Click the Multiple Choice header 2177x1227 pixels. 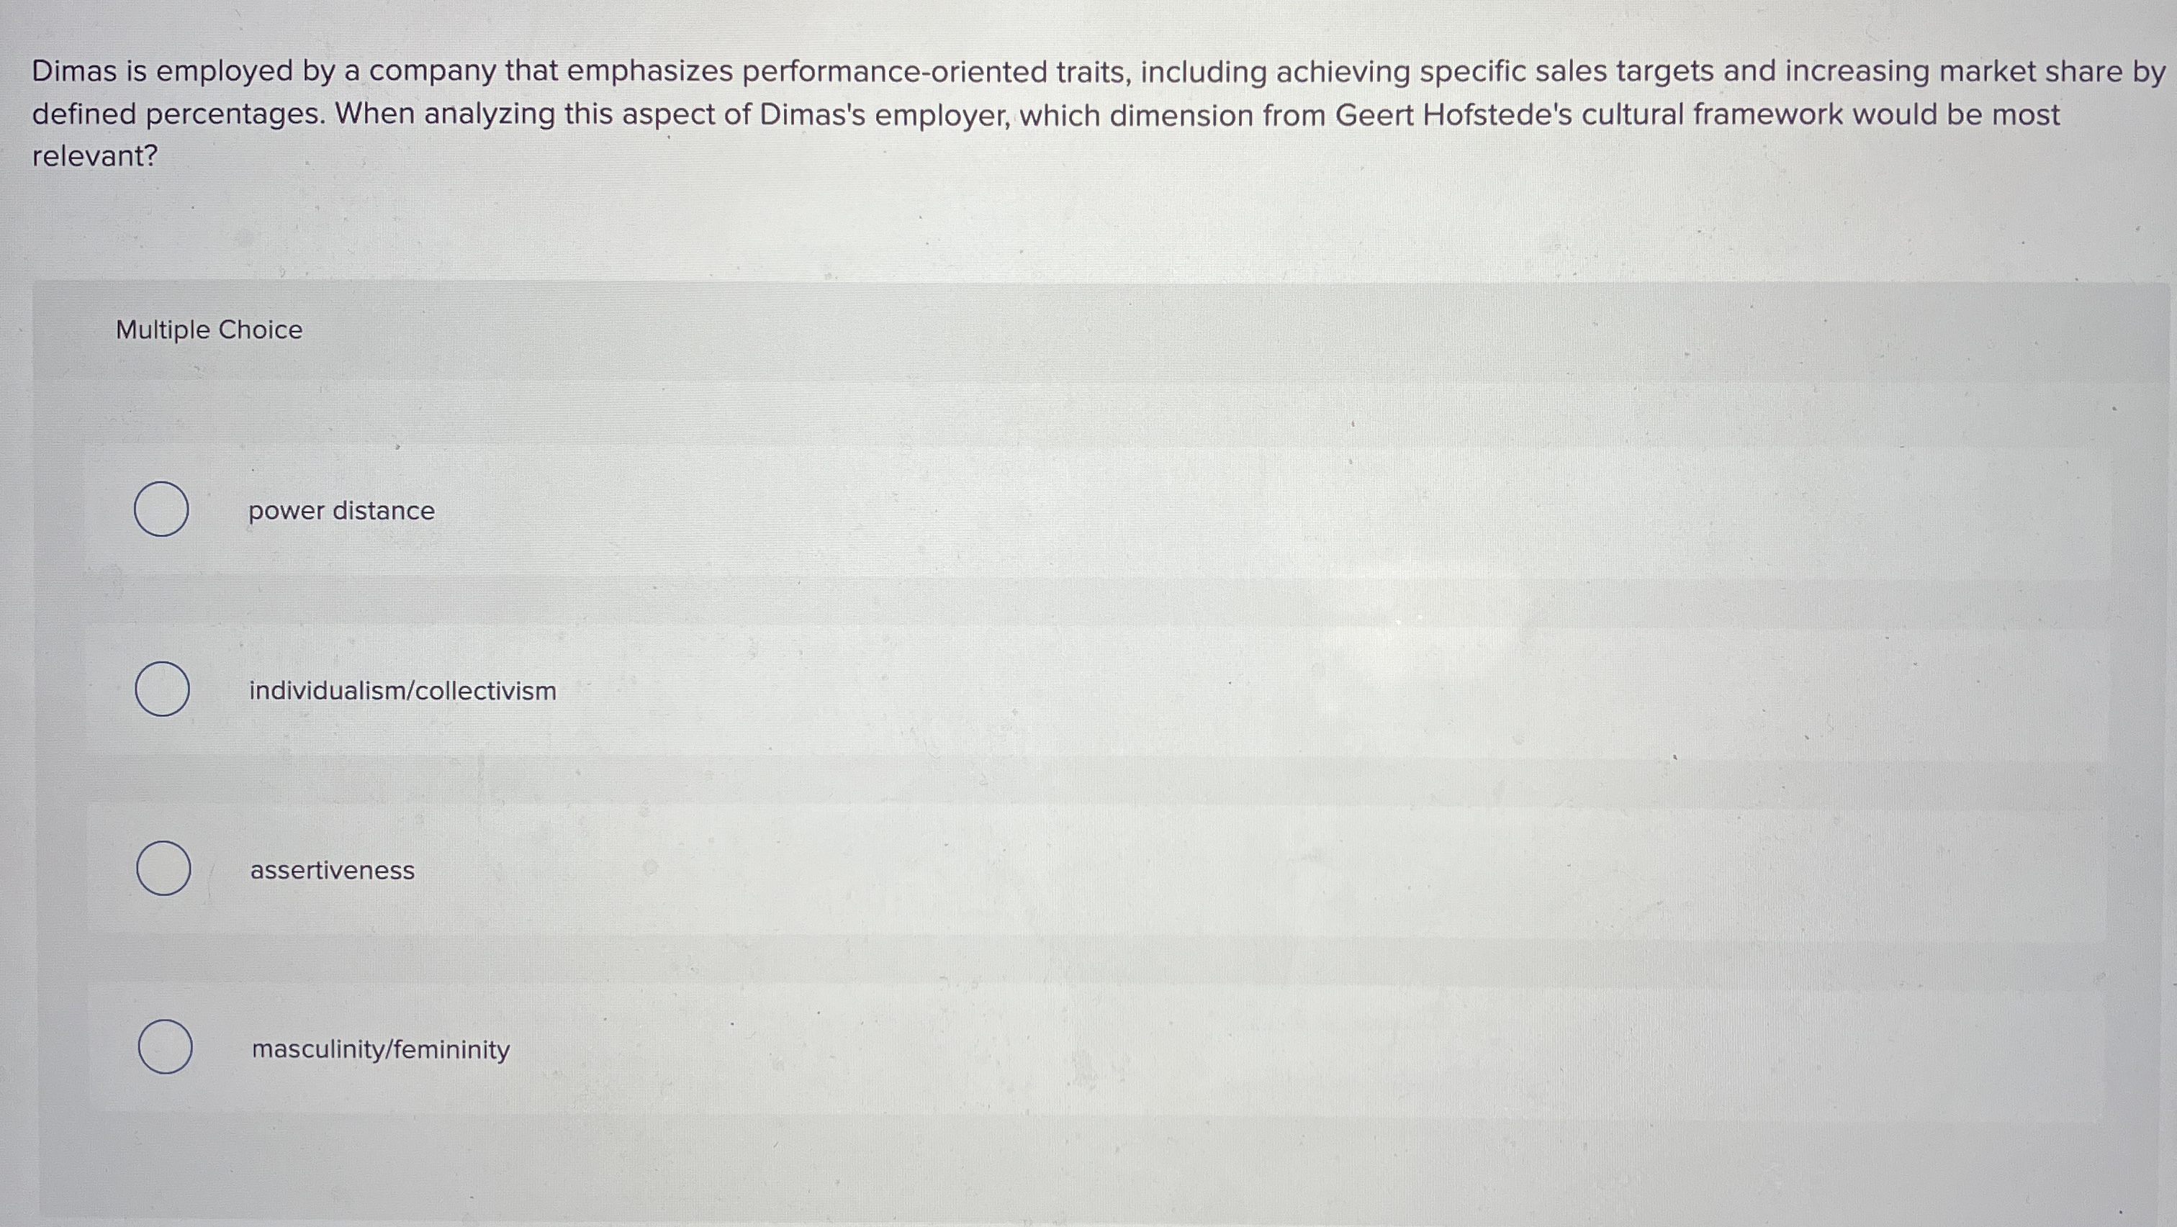click(207, 330)
